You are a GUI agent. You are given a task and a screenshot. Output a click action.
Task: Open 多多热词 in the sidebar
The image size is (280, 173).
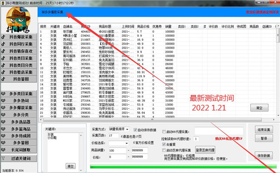click(19, 101)
